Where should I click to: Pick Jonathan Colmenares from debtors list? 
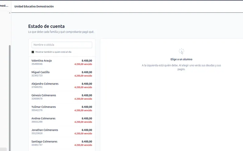pos(62,132)
